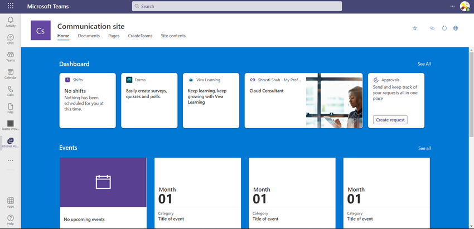Click the calendar icon on events tile
The width and height of the screenshot is (474, 229).
coord(103,182)
